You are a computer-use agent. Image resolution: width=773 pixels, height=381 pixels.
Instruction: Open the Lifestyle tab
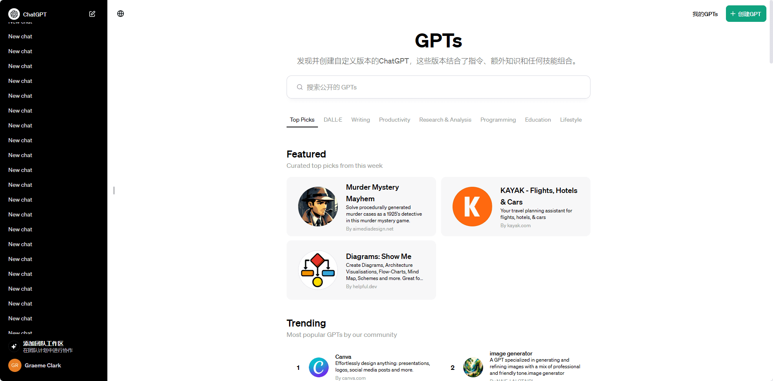[571, 120]
